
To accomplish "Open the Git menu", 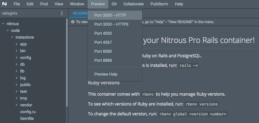I will tap(114, 4).
